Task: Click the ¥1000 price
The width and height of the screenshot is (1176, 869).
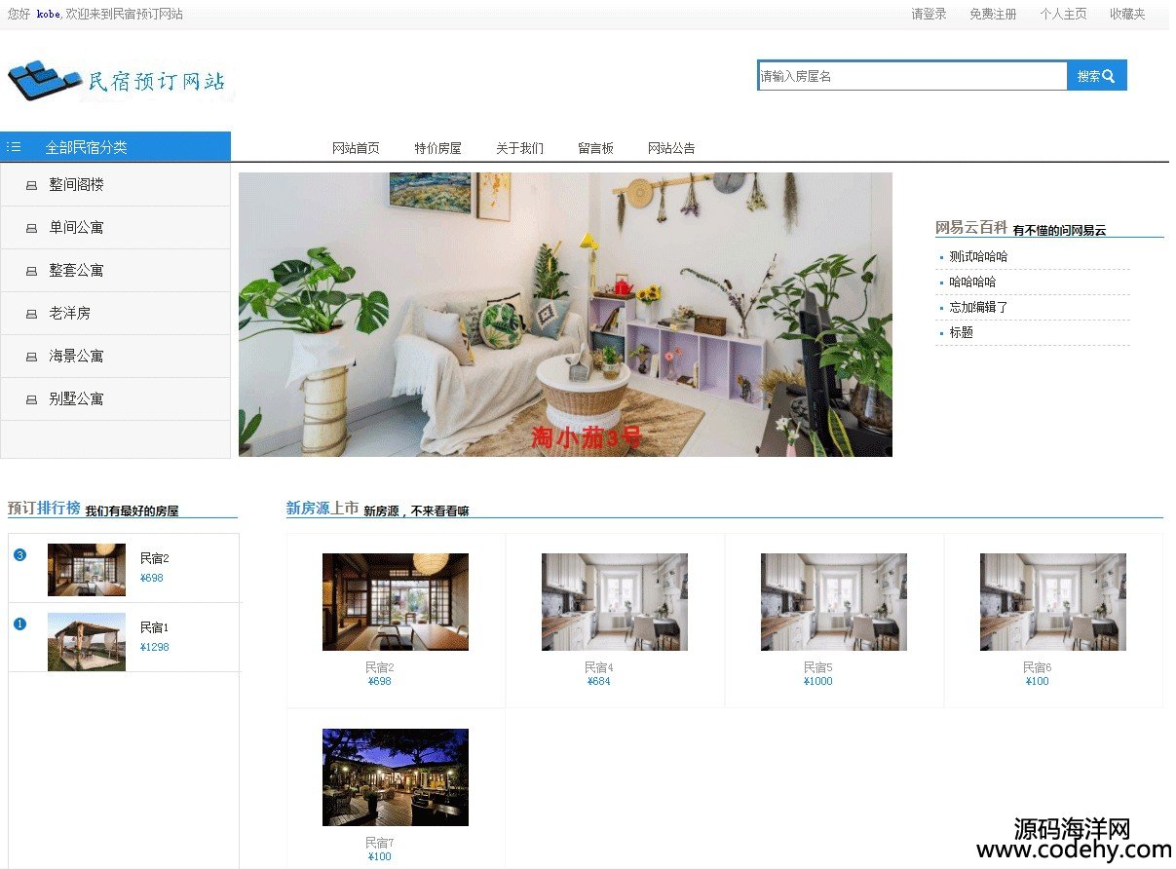Action: tap(817, 681)
